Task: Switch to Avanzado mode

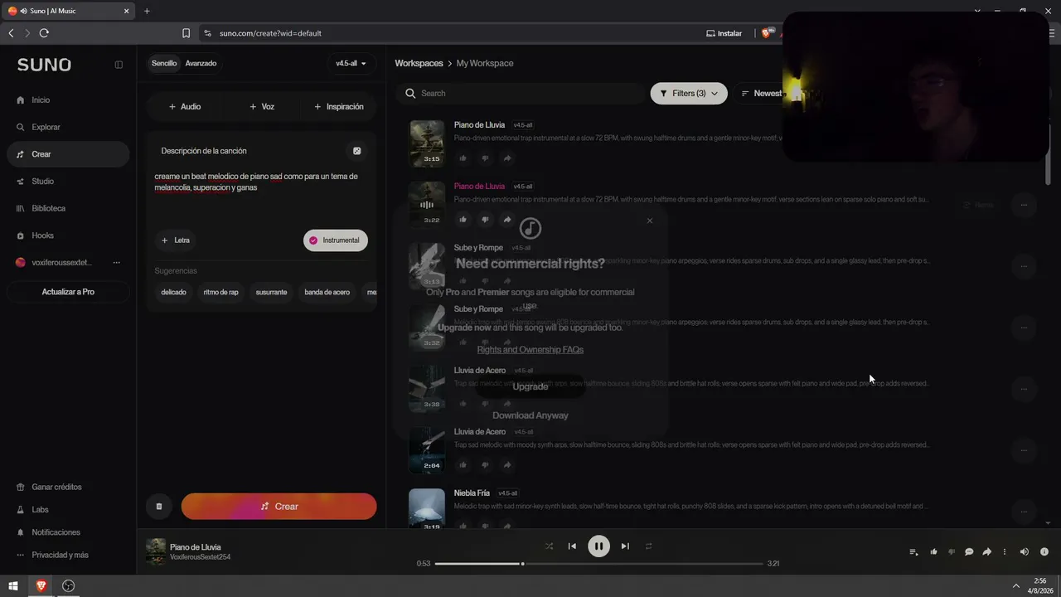Action: pyautogui.click(x=201, y=64)
